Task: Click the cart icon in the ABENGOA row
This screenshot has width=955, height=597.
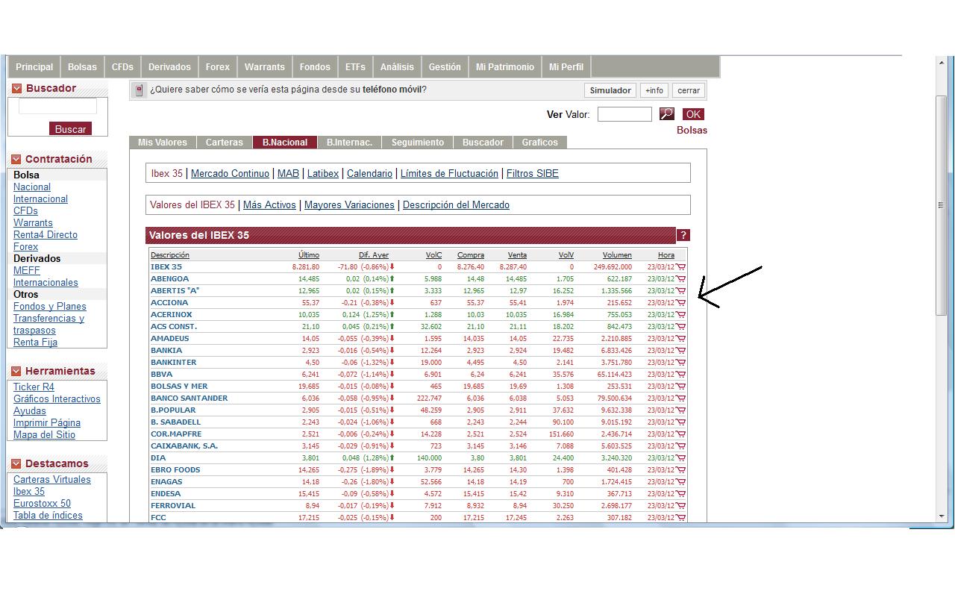Action: click(x=681, y=279)
